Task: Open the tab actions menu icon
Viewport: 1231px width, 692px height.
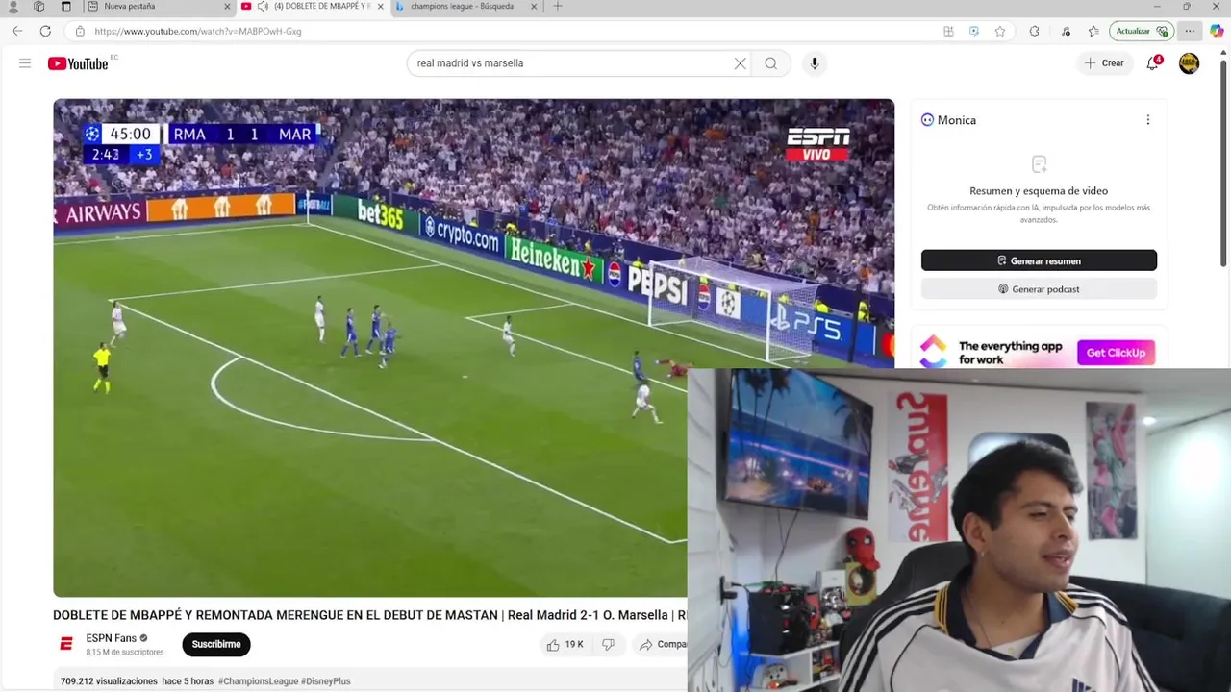Action: point(65,7)
